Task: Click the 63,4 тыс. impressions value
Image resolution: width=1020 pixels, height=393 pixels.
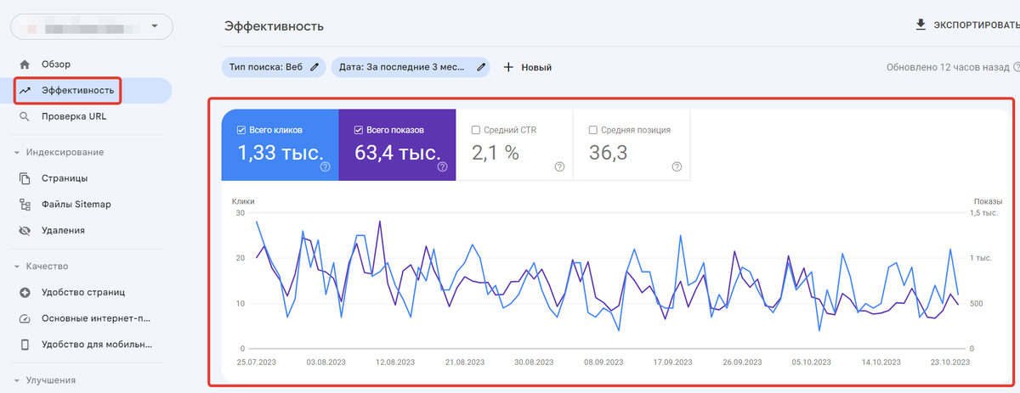Action: (397, 153)
